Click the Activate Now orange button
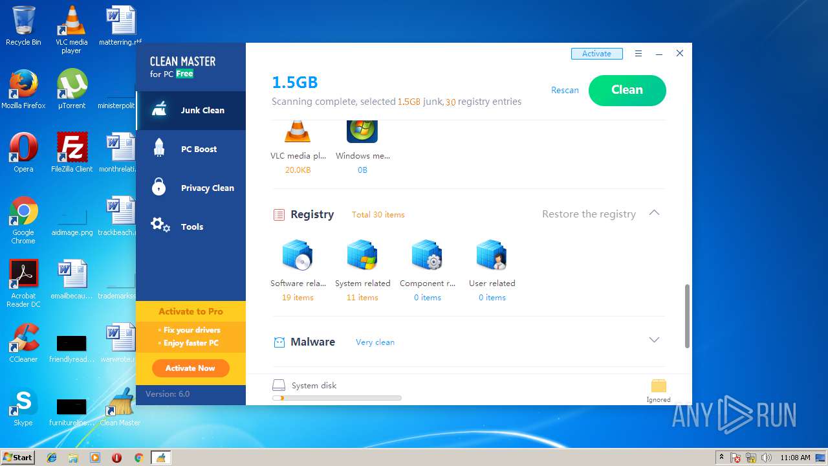The image size is (828, 466). pyautogui.click(x=190, y=368)
